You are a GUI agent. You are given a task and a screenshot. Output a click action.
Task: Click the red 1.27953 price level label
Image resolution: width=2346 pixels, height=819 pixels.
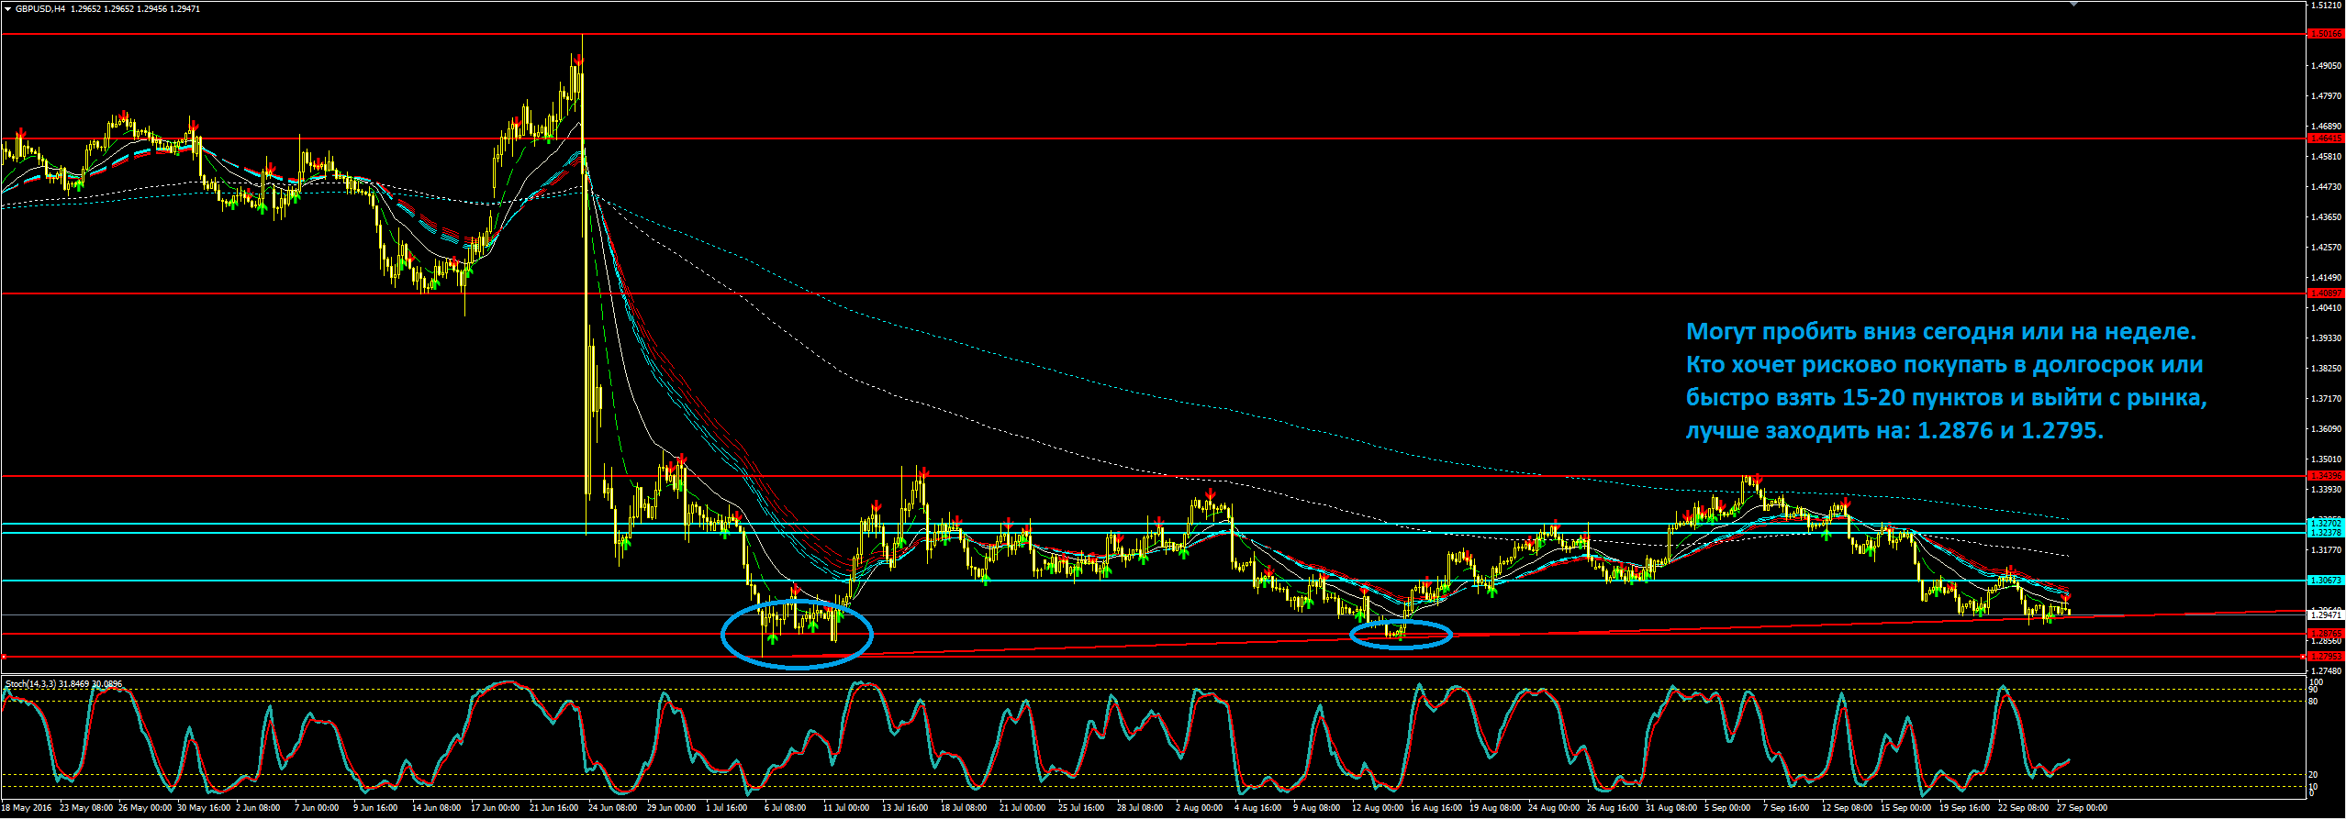click(x=2326, y=657)
